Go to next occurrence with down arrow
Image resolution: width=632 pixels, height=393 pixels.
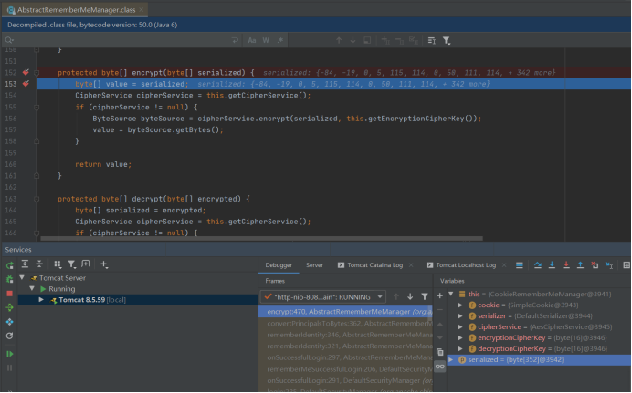click(x=353, y=40)
